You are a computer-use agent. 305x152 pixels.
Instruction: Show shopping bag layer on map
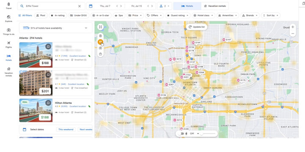100,54
